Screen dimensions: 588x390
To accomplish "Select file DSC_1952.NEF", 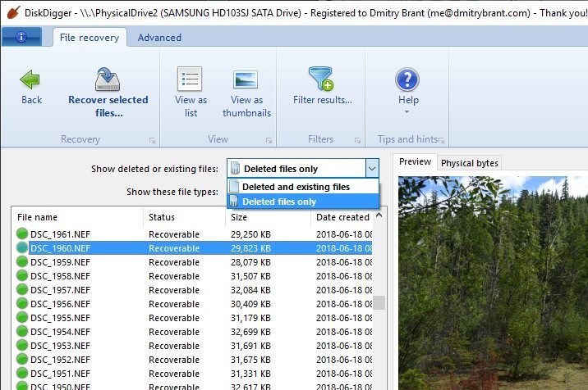I will [61, 360].
